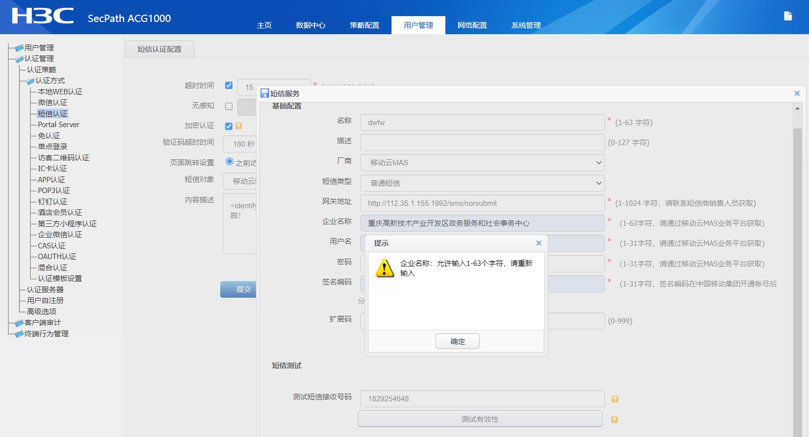Enable the 无感知 checkbox
809x437 pixels.
tap(229, 106)
